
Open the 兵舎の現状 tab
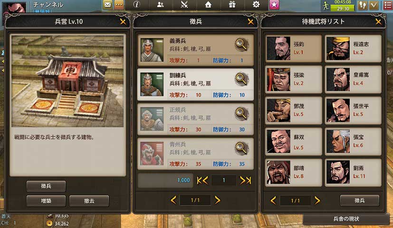346,218
